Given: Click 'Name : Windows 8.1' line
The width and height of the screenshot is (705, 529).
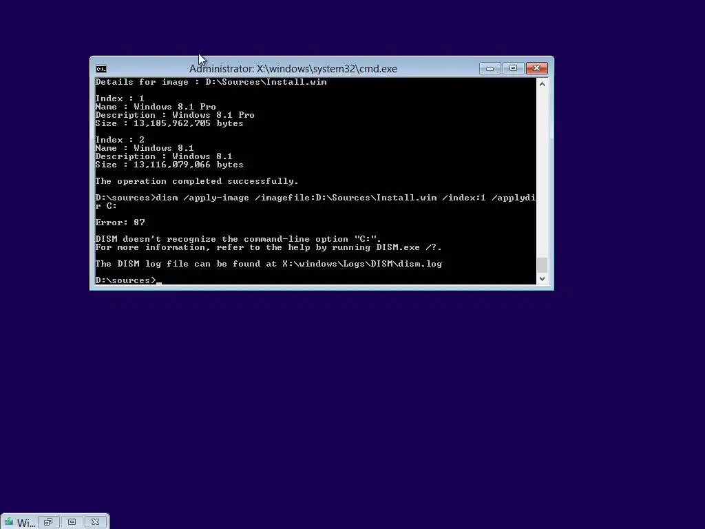Looking at the screenshot, I should coord(145,148).
